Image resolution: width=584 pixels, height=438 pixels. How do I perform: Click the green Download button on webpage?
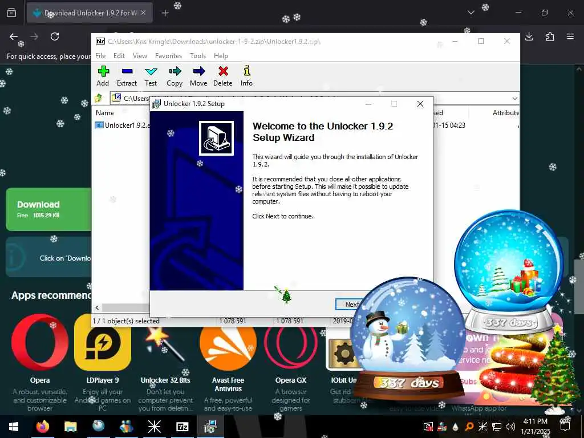(x=48, y=209)
